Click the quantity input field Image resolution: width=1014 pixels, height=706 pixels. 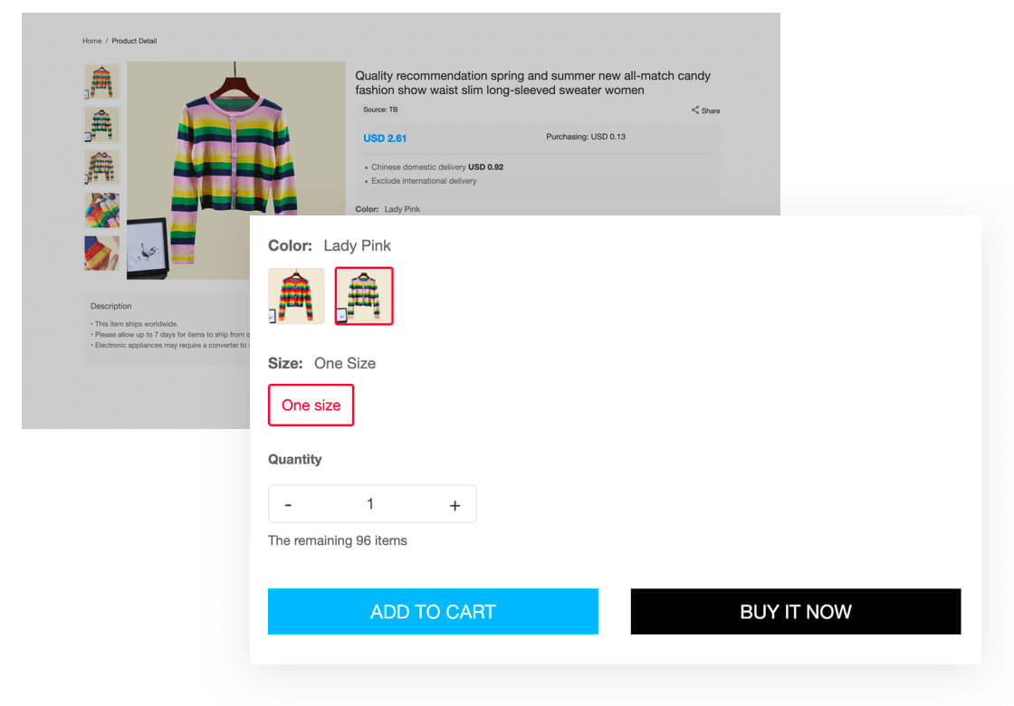pos(370,504)
